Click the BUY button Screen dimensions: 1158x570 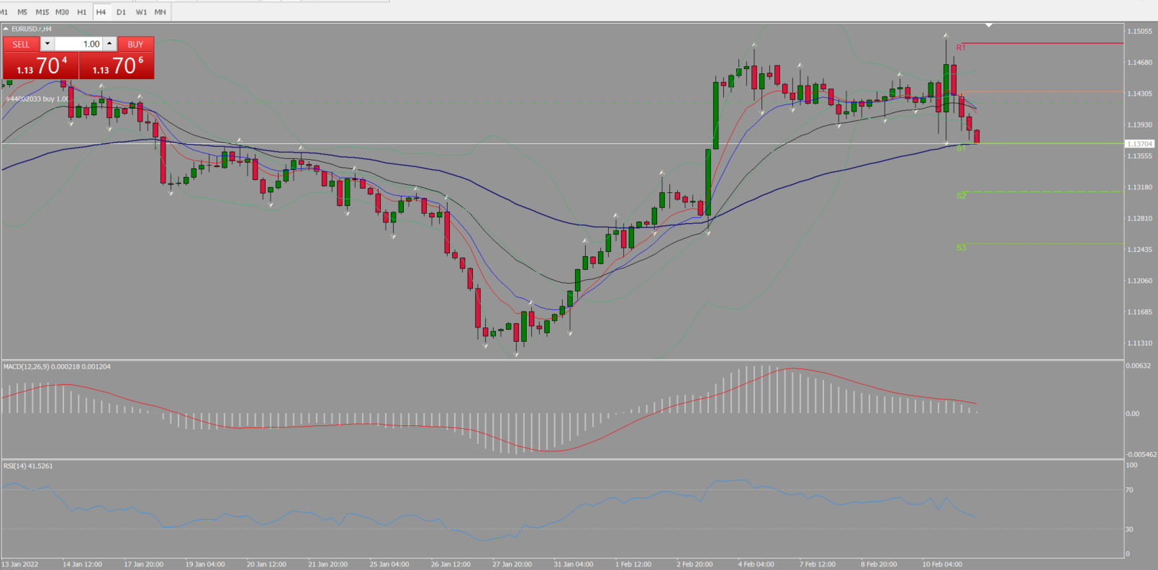point(135,44)
